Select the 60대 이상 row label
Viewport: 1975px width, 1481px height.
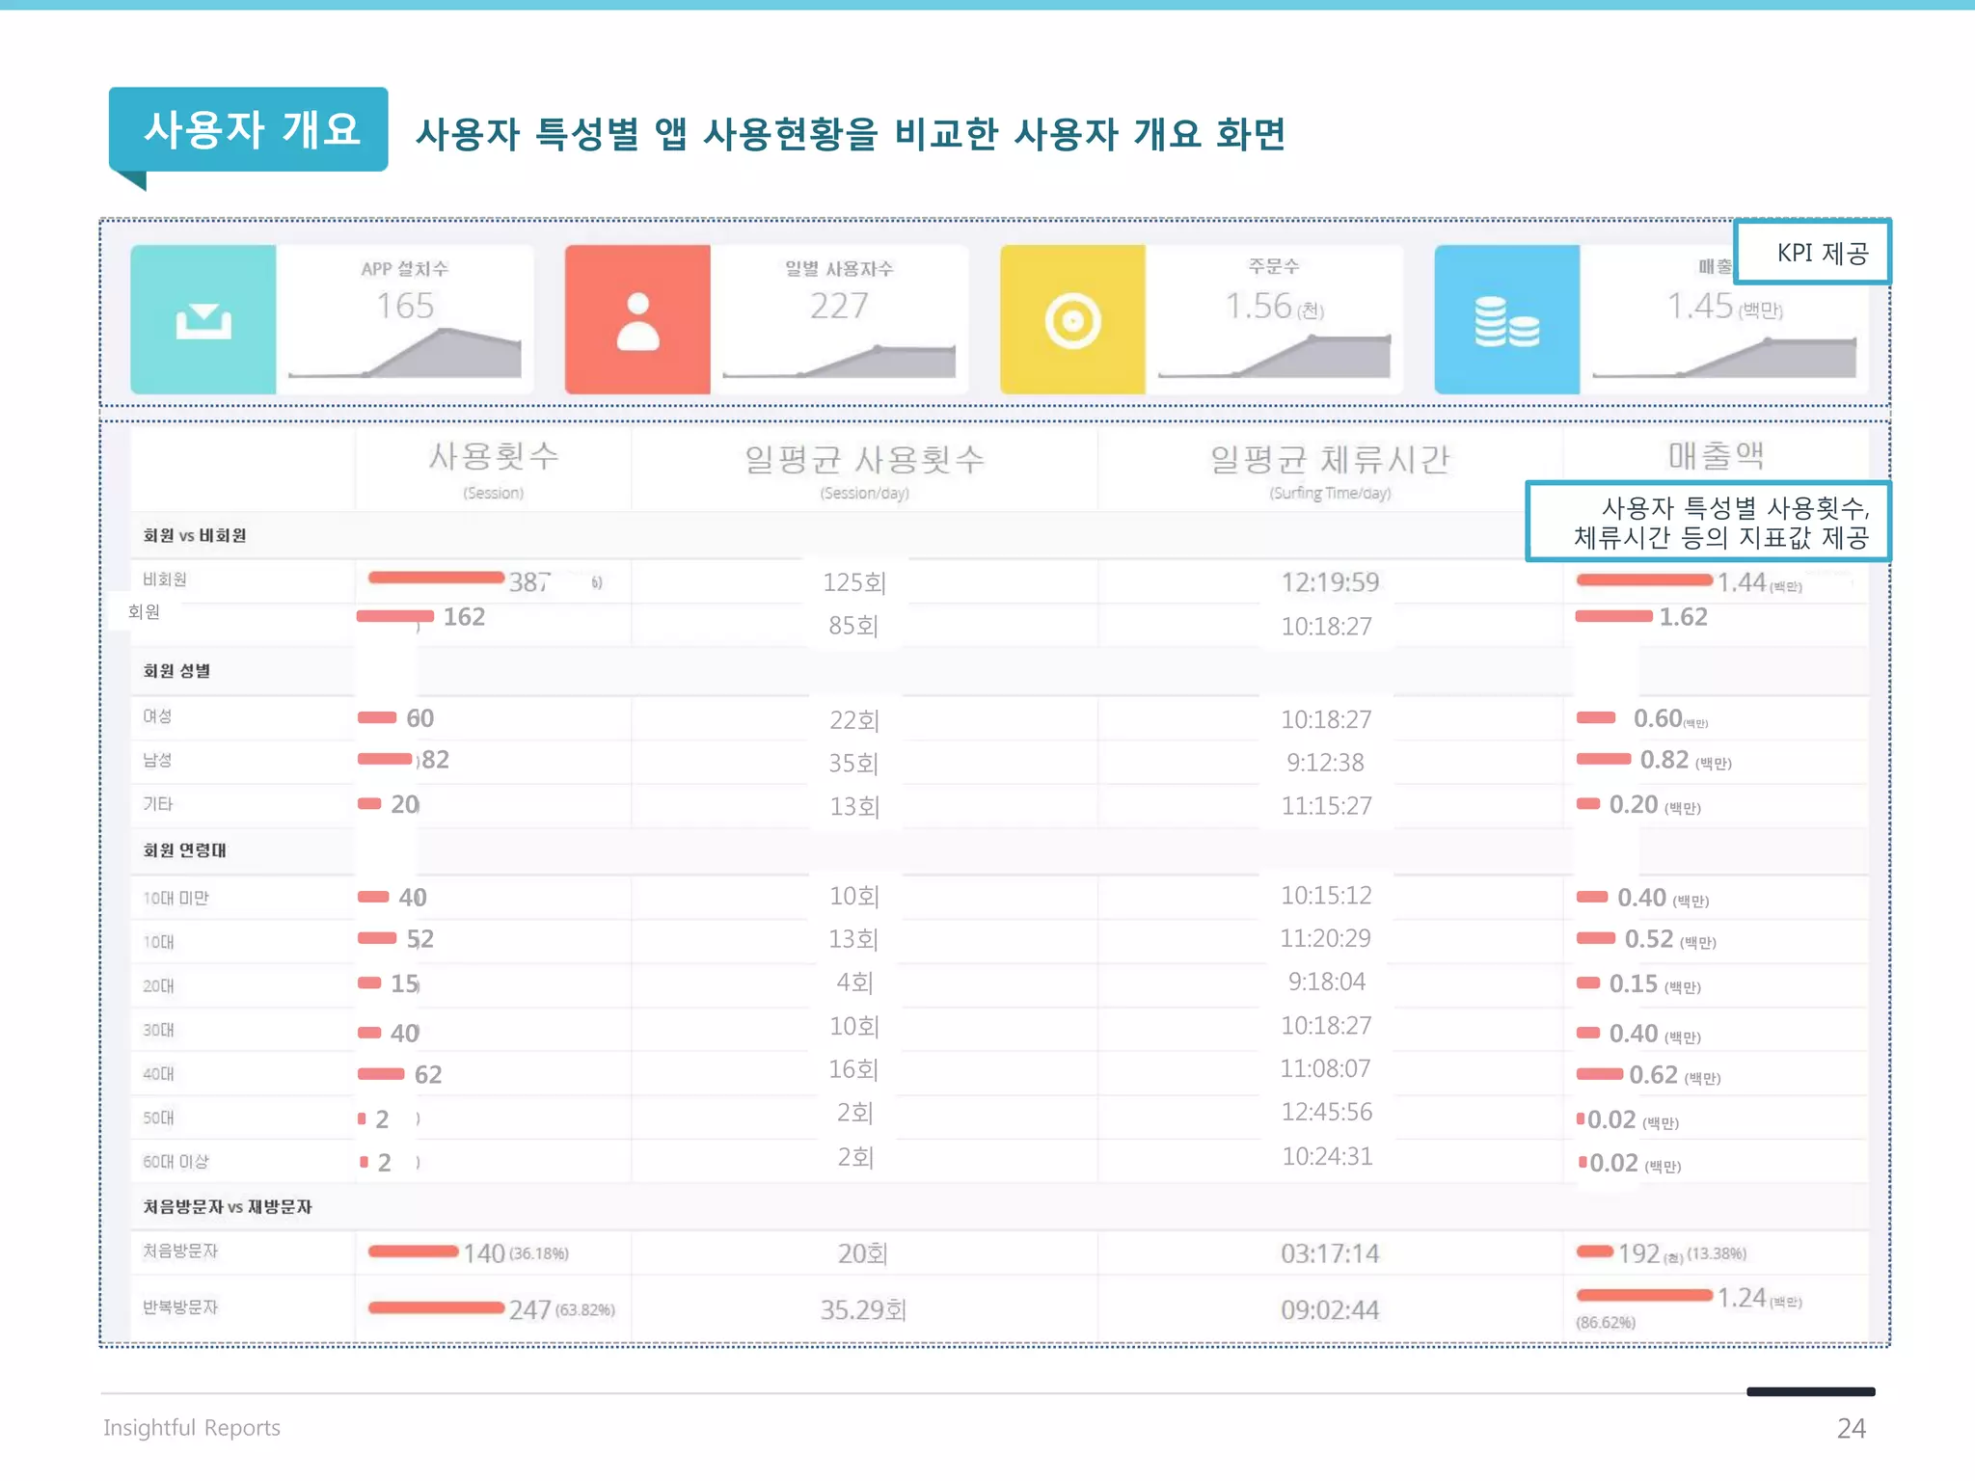pos(176,1161)
